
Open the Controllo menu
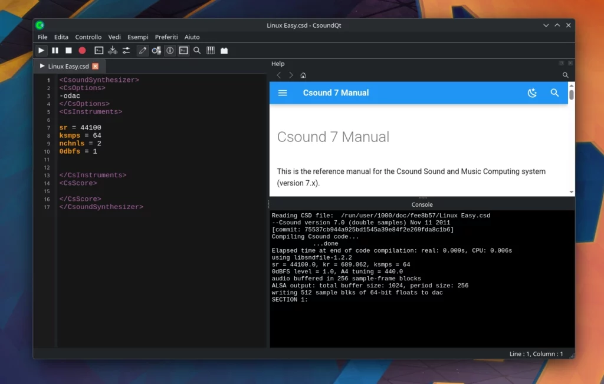point(88,37)
